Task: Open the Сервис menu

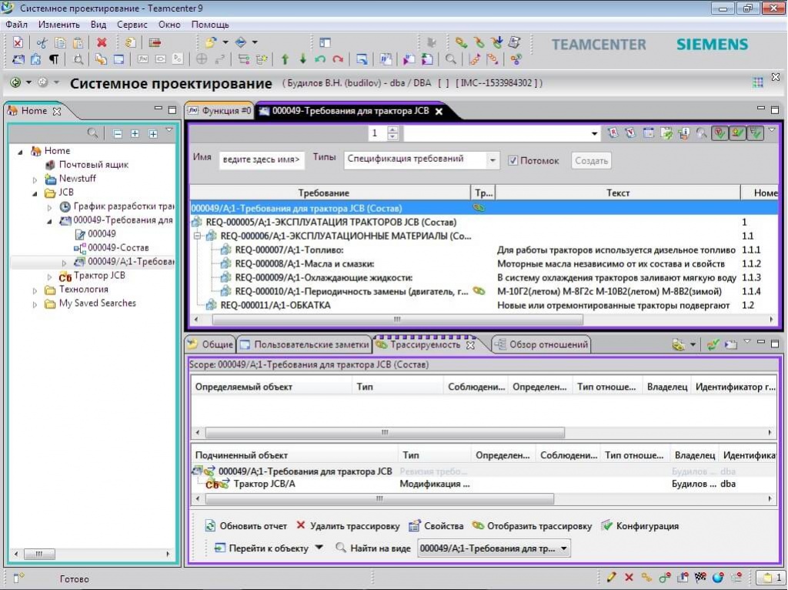Action: 132,24
